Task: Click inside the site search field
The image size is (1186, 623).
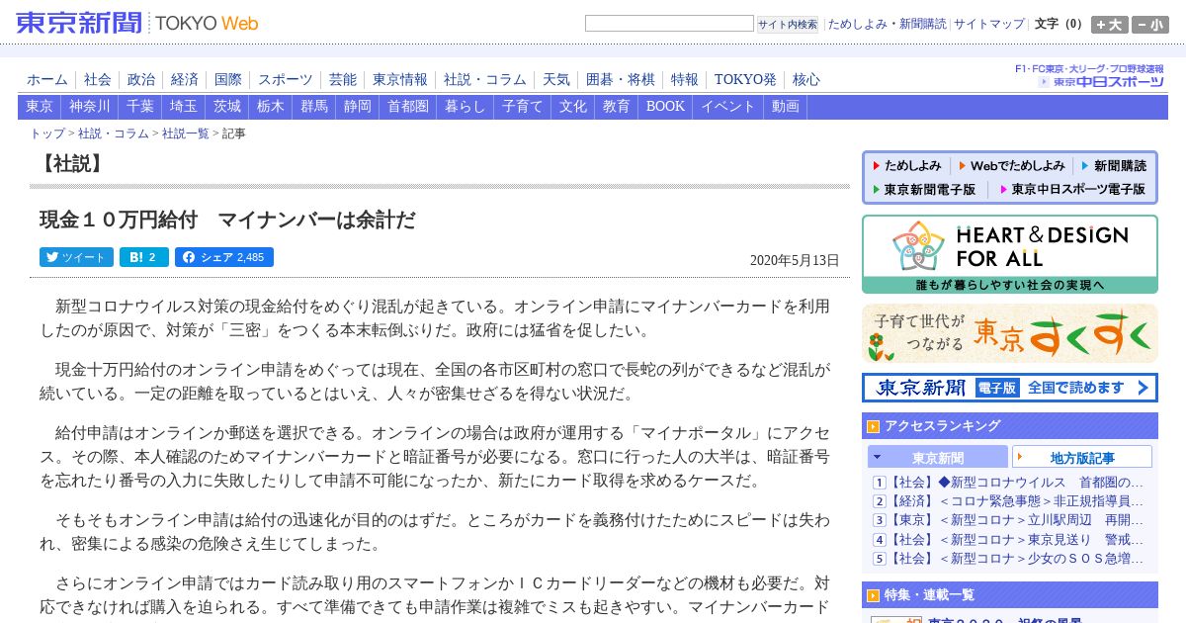Action: (669, 24)
